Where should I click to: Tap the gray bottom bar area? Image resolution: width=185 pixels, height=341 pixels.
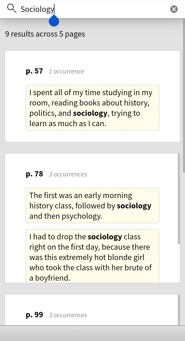coord(92,333)
